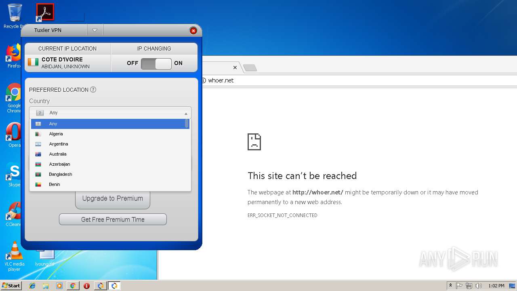This screenshot has width=517, height=291.
Task: Click the Preferred Location help icon
Action: coord(93,90)
